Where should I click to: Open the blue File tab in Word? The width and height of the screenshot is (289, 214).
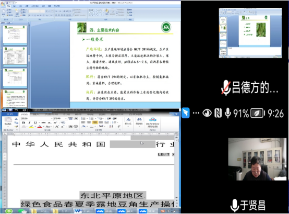[x=9, y=114]
